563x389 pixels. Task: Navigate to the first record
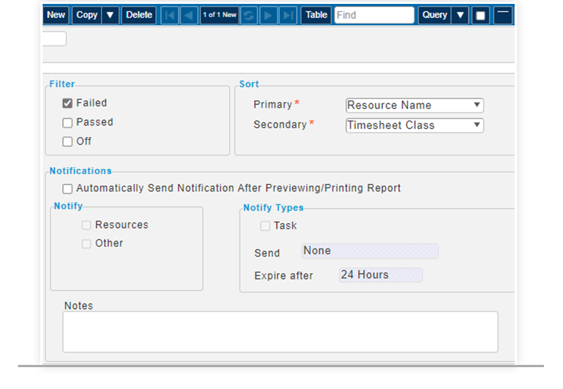(169, 15)
